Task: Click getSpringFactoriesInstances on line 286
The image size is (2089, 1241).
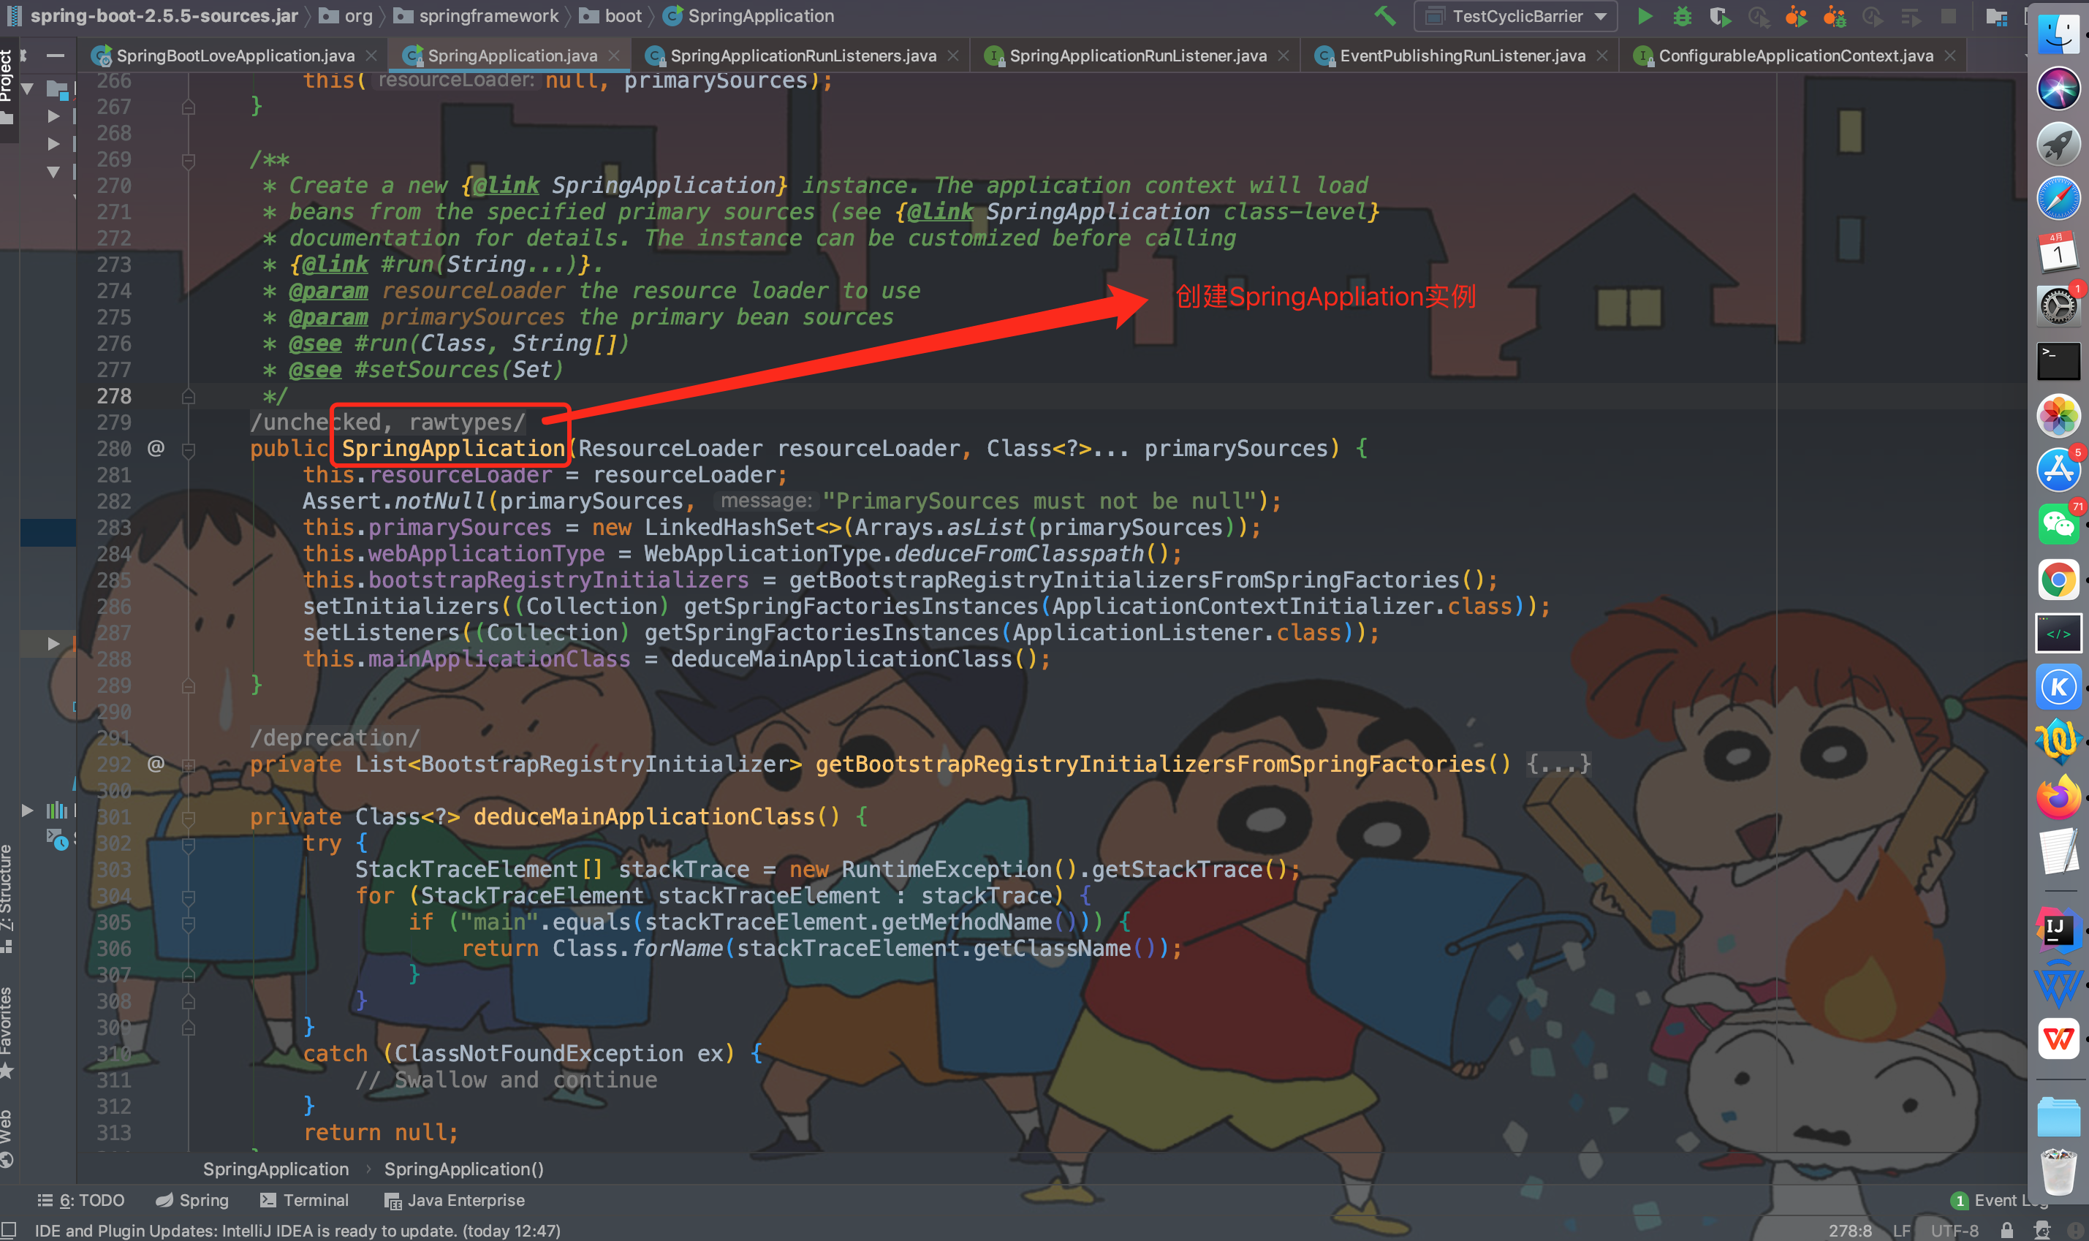Action: coord(860,607)
